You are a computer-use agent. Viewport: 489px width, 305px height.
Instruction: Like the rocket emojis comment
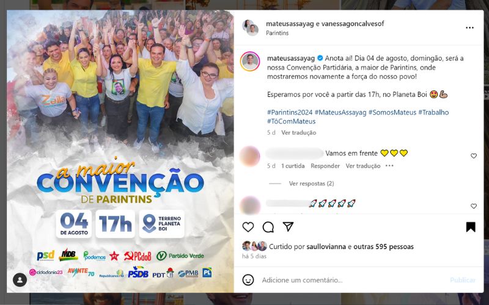coord(473,206)
